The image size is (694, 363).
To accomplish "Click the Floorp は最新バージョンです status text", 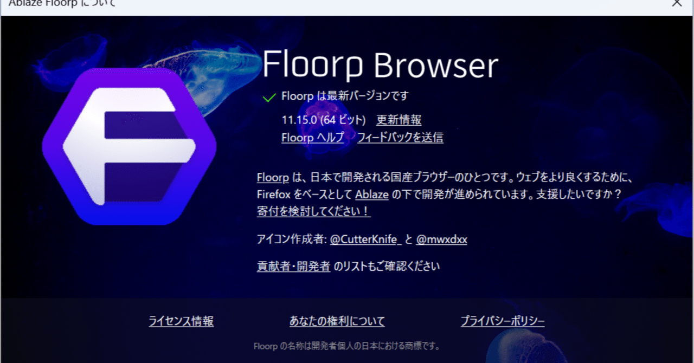I will pyautogui.click(x=345, y=96).
